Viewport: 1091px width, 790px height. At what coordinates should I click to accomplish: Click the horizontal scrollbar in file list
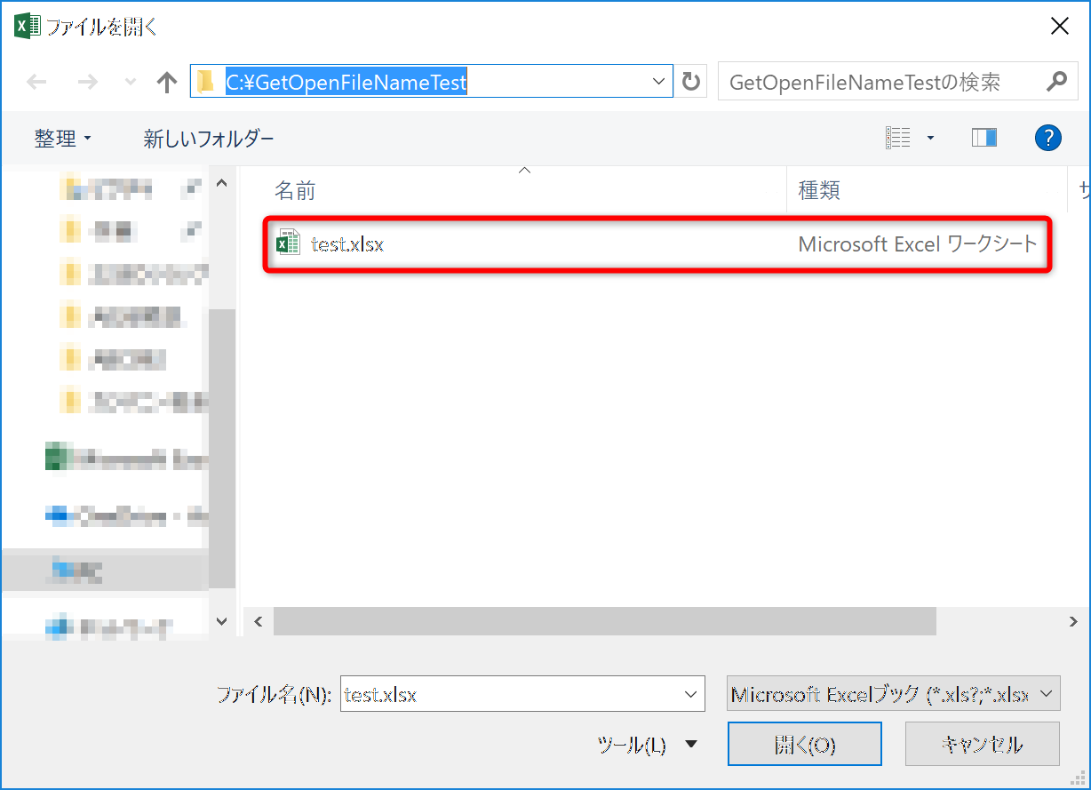tap(604, 621)
